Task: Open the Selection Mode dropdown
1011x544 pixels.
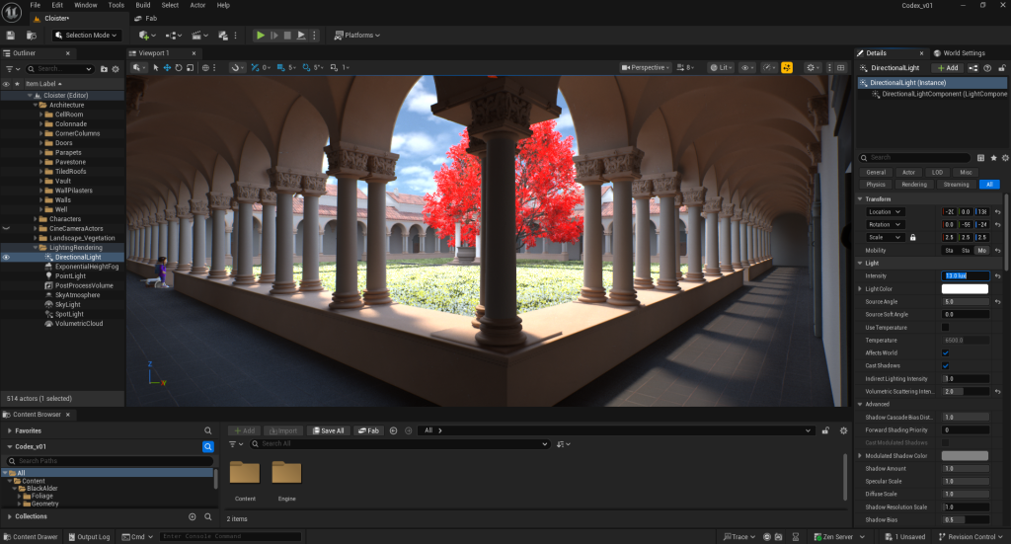Action: point(90,36)
